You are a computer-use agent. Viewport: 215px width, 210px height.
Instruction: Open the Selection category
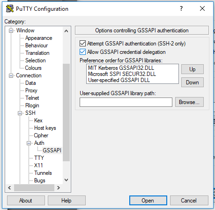[x=36, y=60]
